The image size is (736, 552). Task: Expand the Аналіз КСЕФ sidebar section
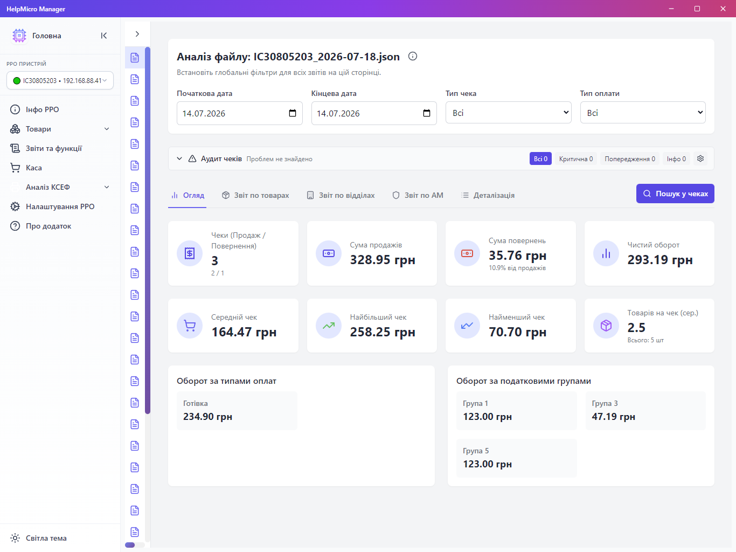60,187
